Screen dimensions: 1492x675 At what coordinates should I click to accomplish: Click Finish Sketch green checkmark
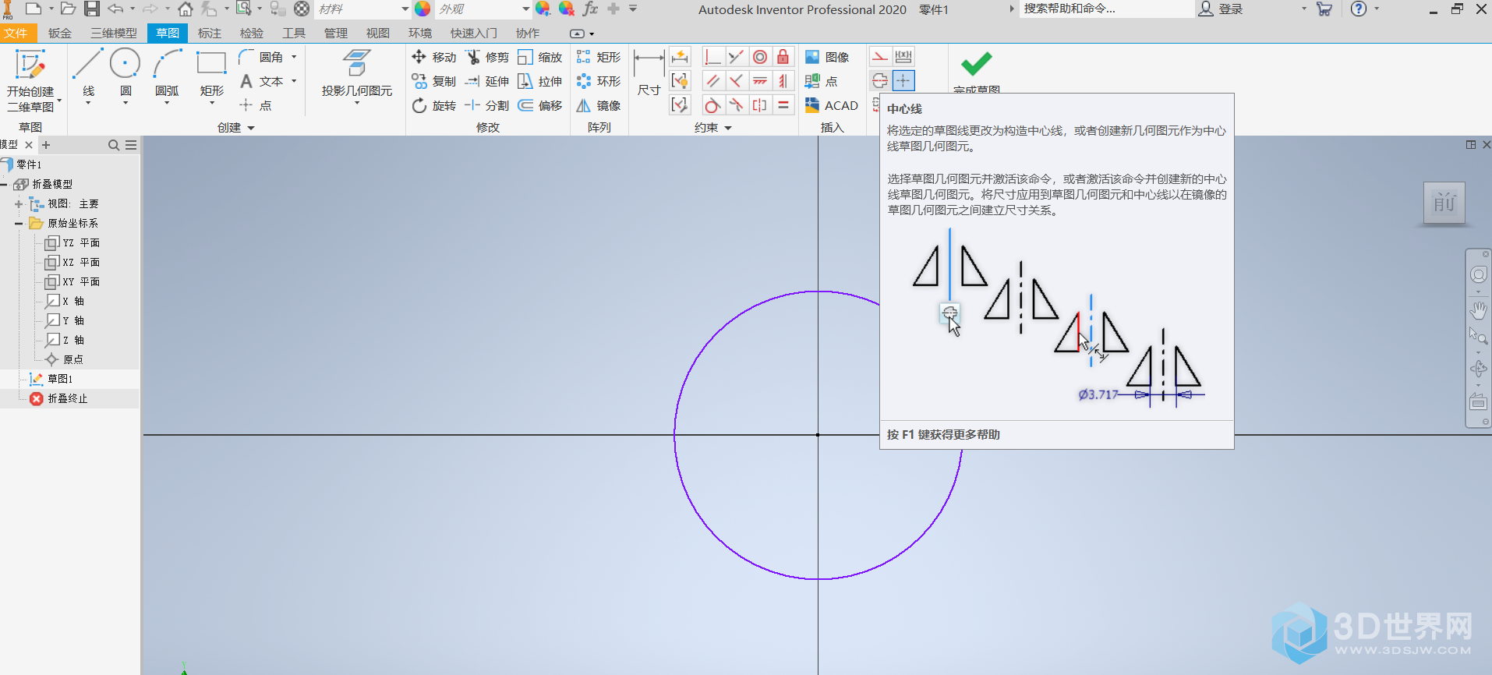pos(976,64)
